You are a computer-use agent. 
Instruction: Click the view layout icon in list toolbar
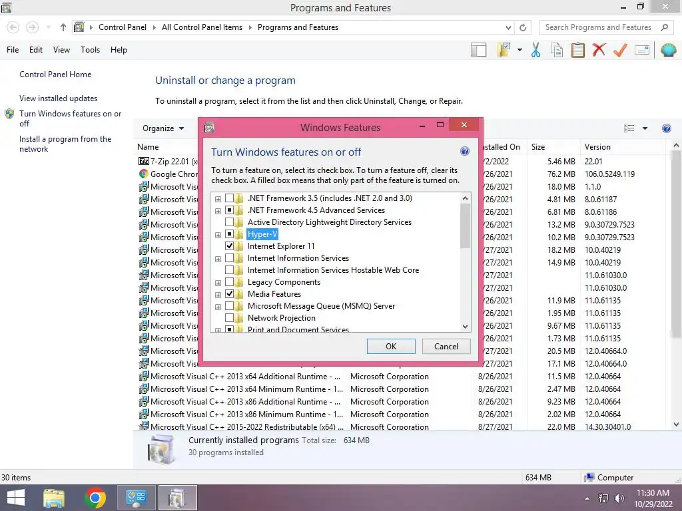629,128
